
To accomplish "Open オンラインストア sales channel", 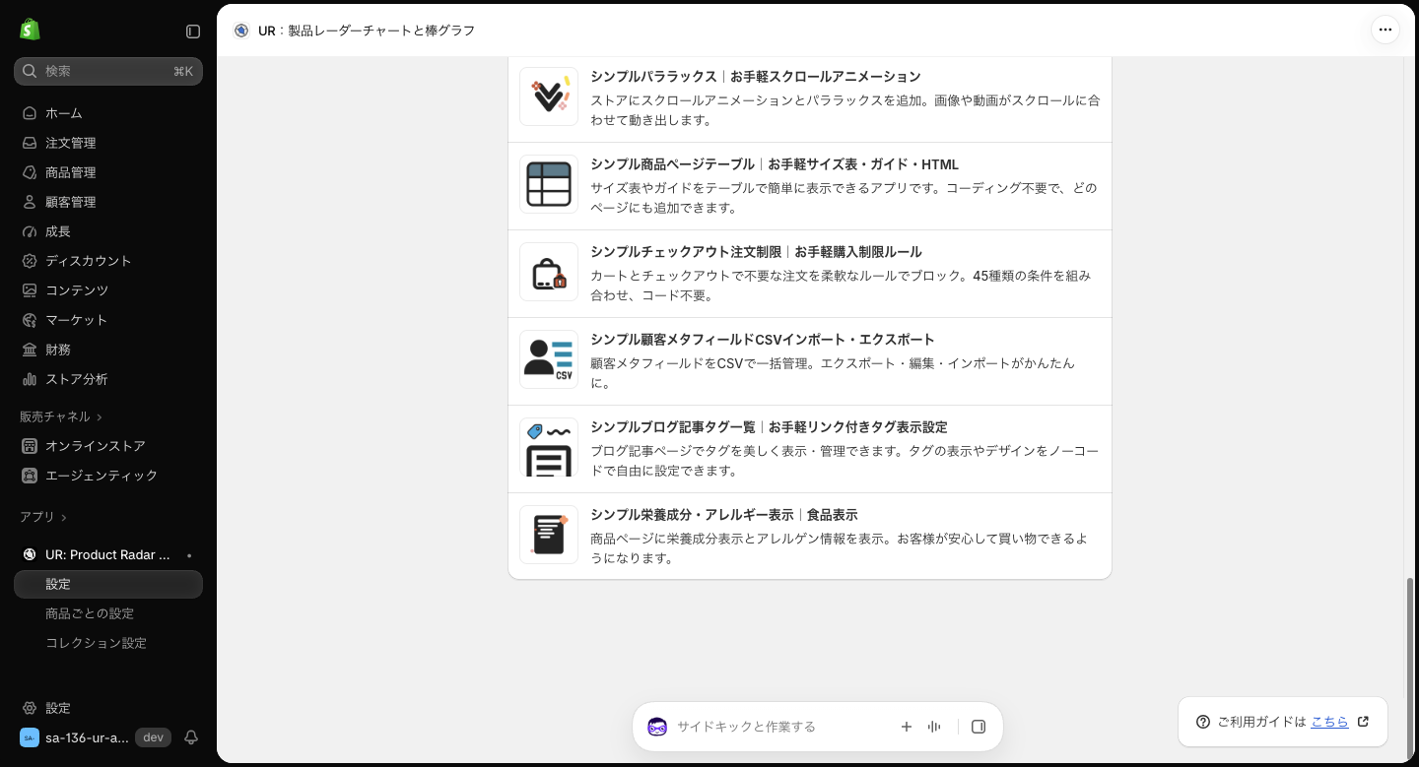I will [x=108, y=446].
